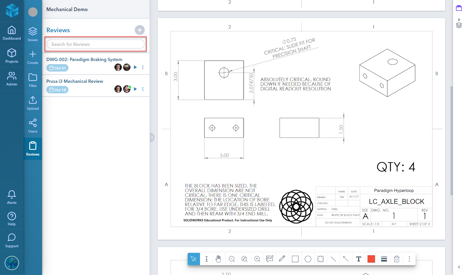Click the Oct 18 due date badge
The height and width of the screenshot is (275, 465).
click(58, 90)
